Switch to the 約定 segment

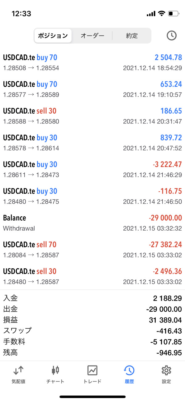click(132, 36)
